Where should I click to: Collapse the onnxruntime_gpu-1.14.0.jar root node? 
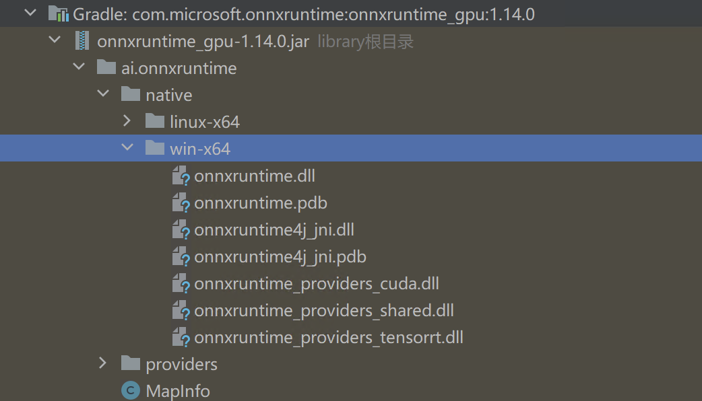pos(55,39)
